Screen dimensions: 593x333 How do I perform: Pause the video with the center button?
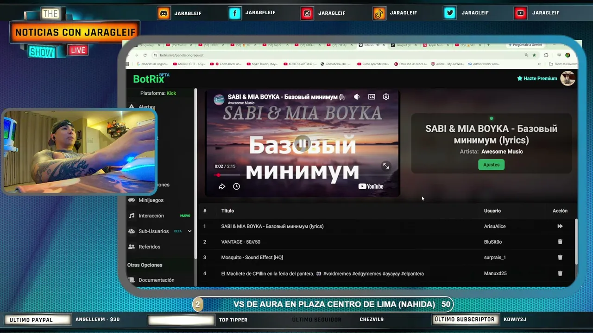click(302, 143)
